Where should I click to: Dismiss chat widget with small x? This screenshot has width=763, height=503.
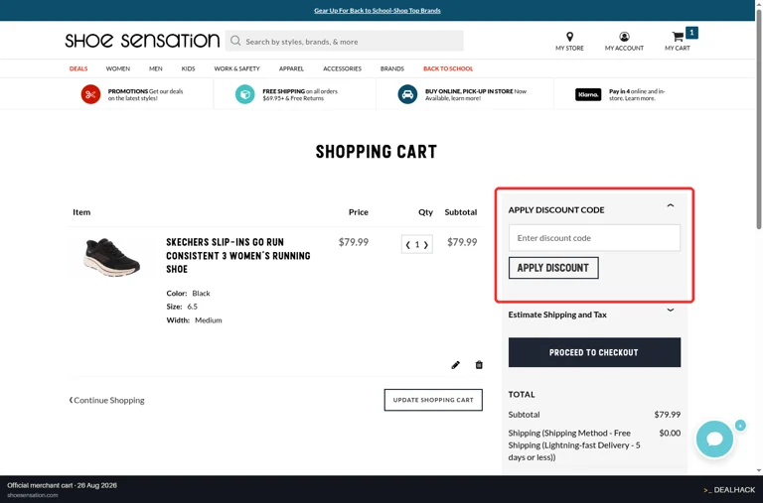click(740, 426)
